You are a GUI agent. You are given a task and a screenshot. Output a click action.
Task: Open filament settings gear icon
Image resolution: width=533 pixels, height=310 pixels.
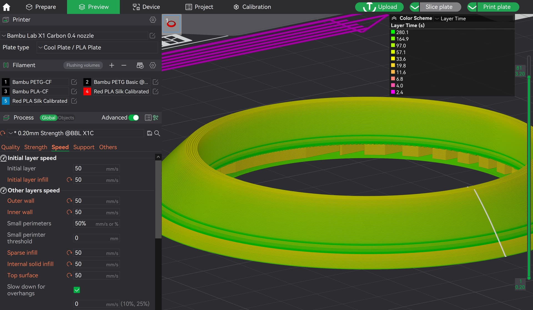pos(153,65)
